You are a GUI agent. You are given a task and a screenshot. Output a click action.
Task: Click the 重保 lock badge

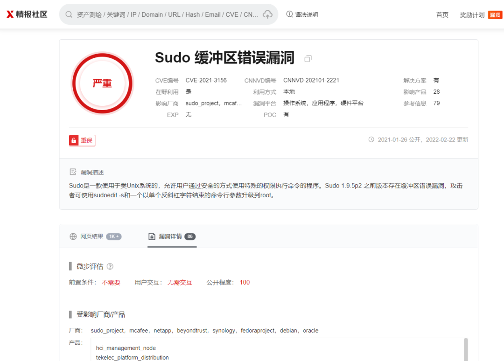[82, 140]
